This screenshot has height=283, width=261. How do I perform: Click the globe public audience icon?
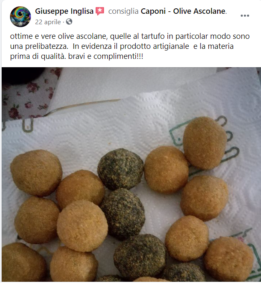click(x=69, y=22)
